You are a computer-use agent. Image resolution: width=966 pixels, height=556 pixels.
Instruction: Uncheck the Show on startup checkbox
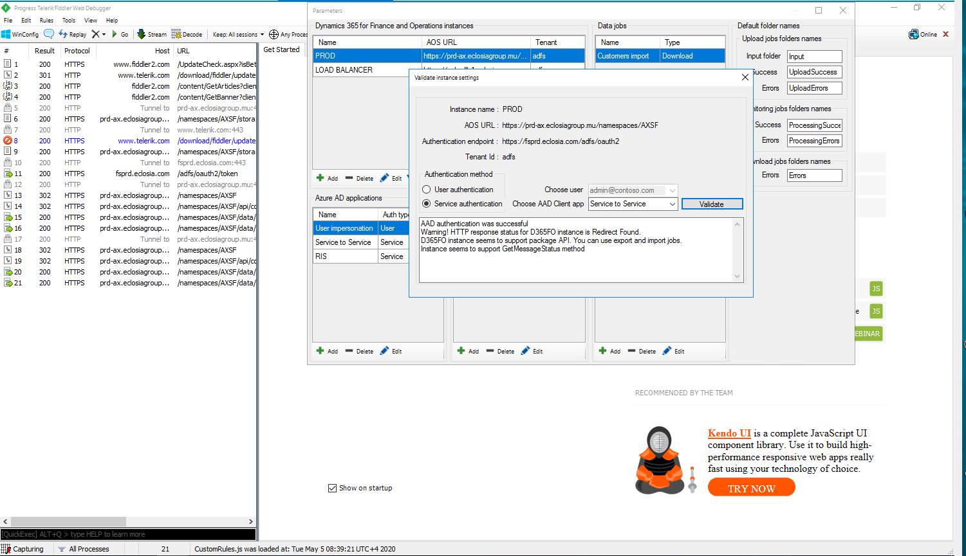click(x=333, y=487)
